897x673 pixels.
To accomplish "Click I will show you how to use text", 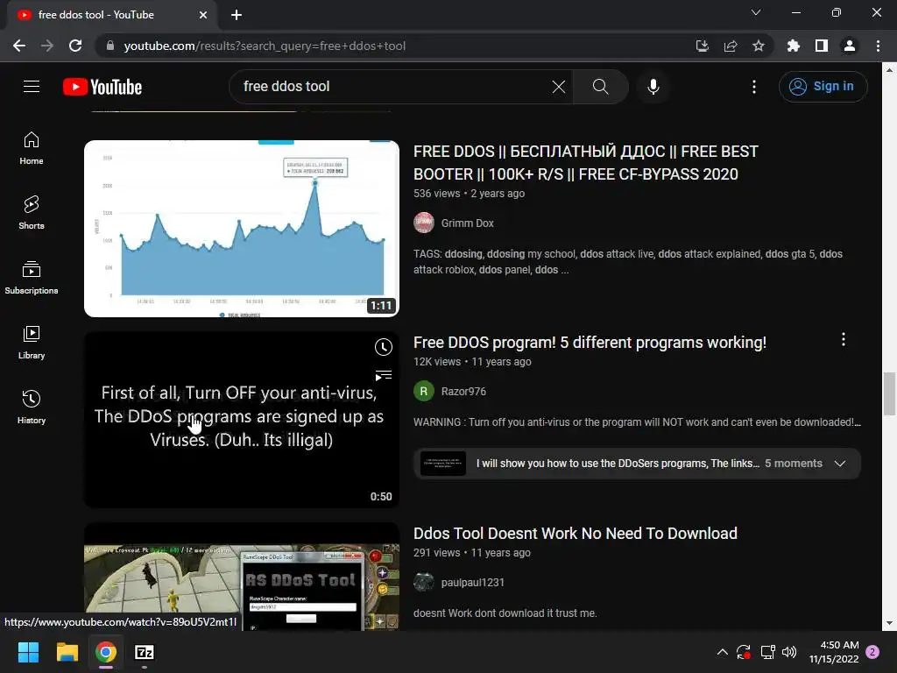I will (618, 463).
